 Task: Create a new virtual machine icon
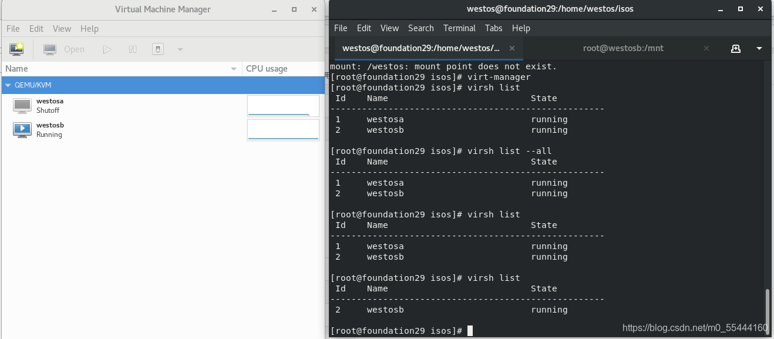[16, 49]
